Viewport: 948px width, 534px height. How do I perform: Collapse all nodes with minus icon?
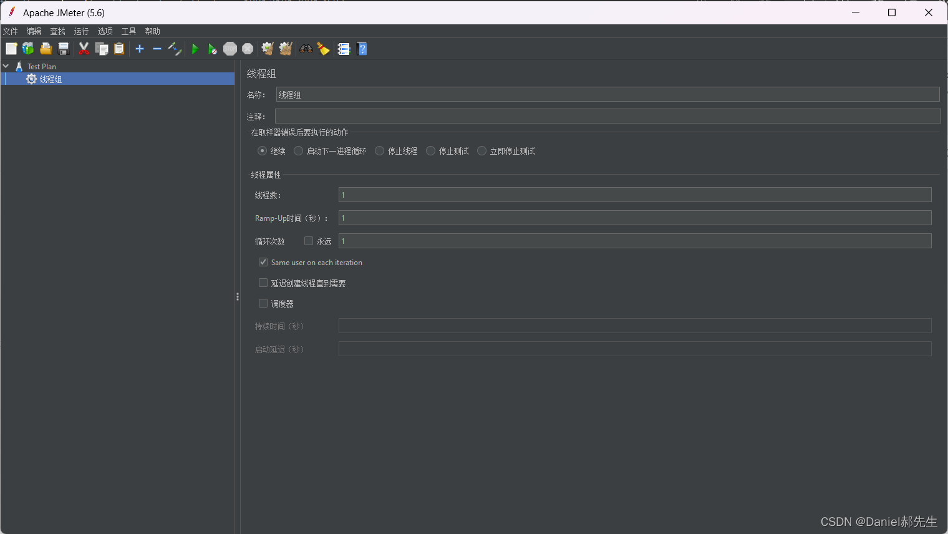point(157,49)
